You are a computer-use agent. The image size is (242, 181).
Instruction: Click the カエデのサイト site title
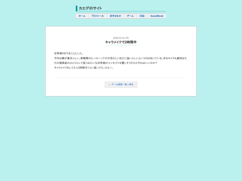click(91, 8)
